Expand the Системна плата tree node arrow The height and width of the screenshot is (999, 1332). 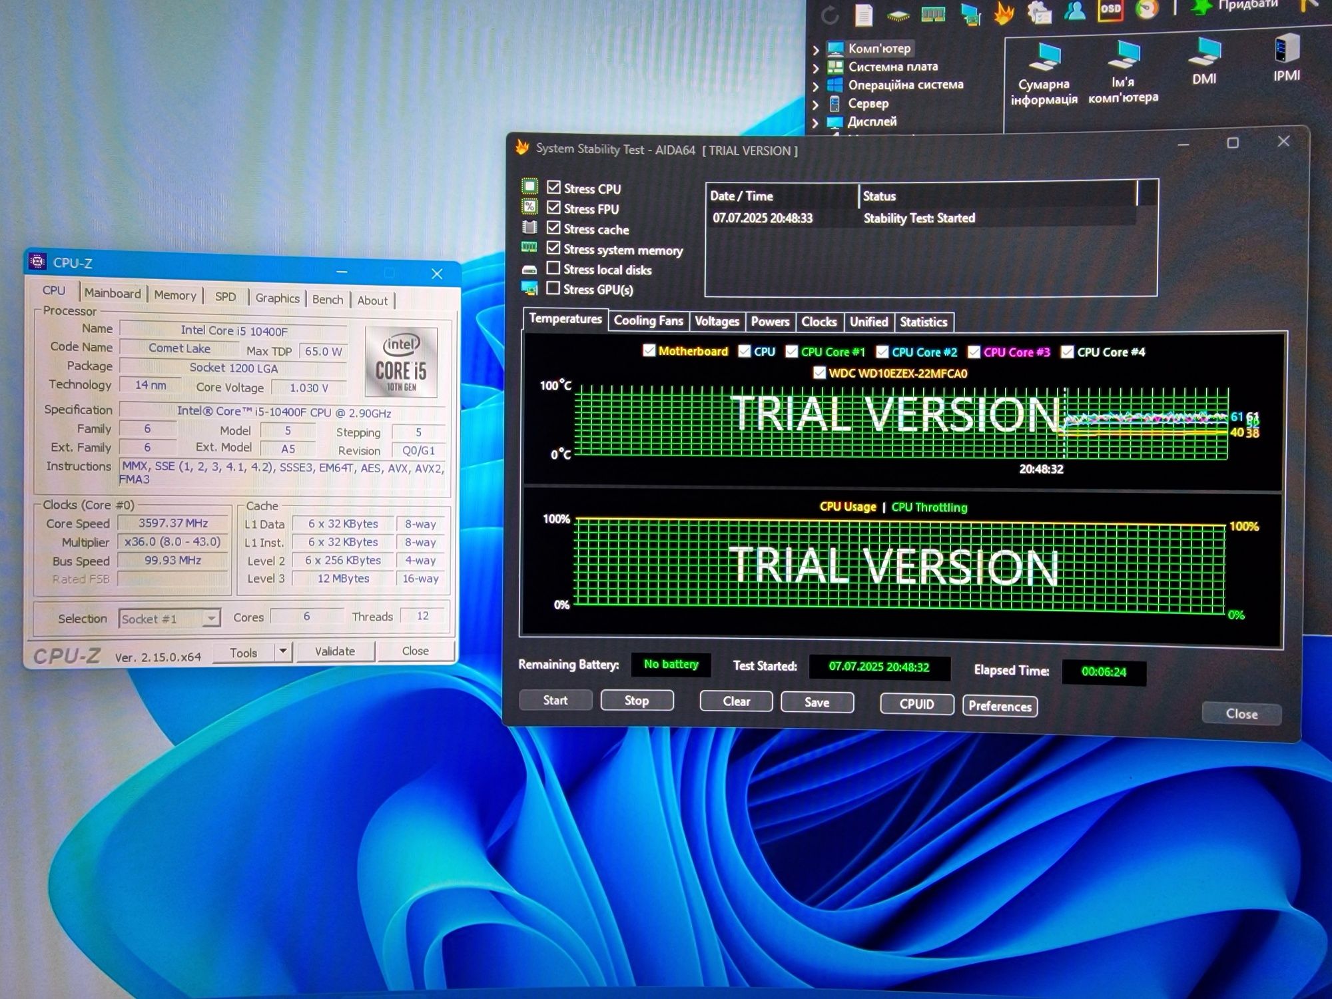(816, 68)
